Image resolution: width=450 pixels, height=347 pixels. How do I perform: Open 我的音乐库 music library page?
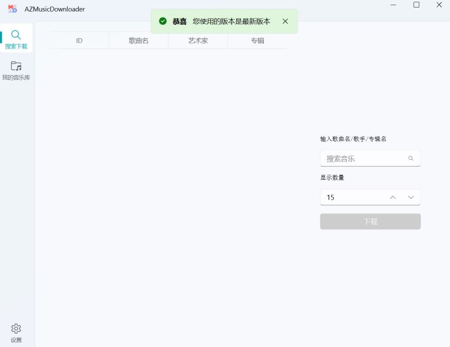(x=16, y=71)
